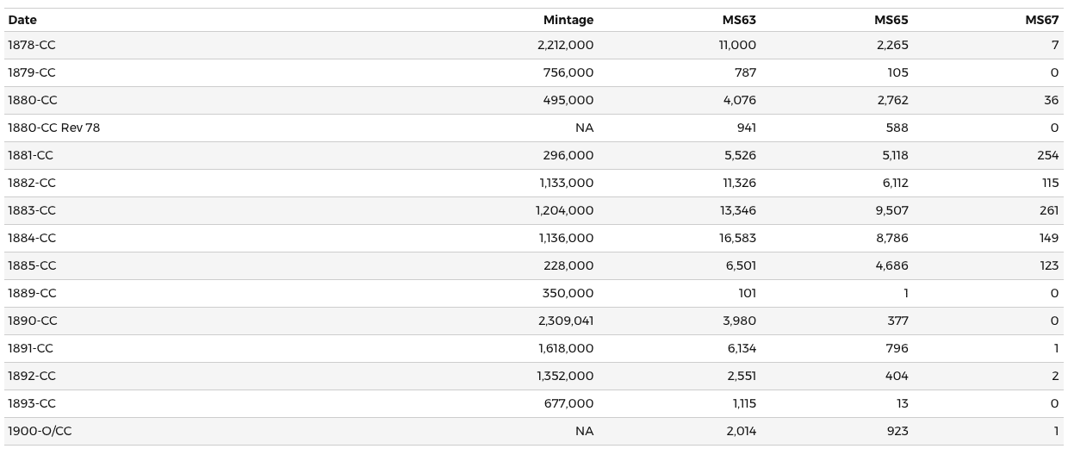The height and width of the screenshot is (455, 1068).
Task: Click the 1,352,000 mintage cell
Action: click(565, 376)
